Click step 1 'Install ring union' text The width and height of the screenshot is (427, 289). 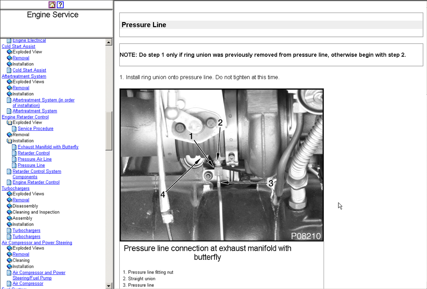click(200, 77)
